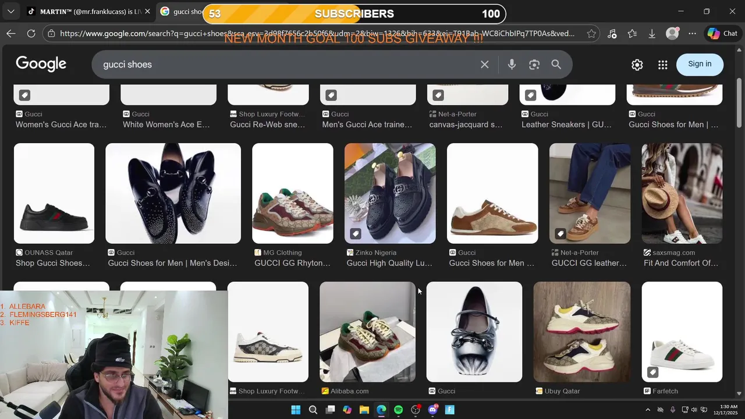The height and width of the screenshot is (419, 745).
Task: Open the Windows Start menu
Action: (296, 410)
